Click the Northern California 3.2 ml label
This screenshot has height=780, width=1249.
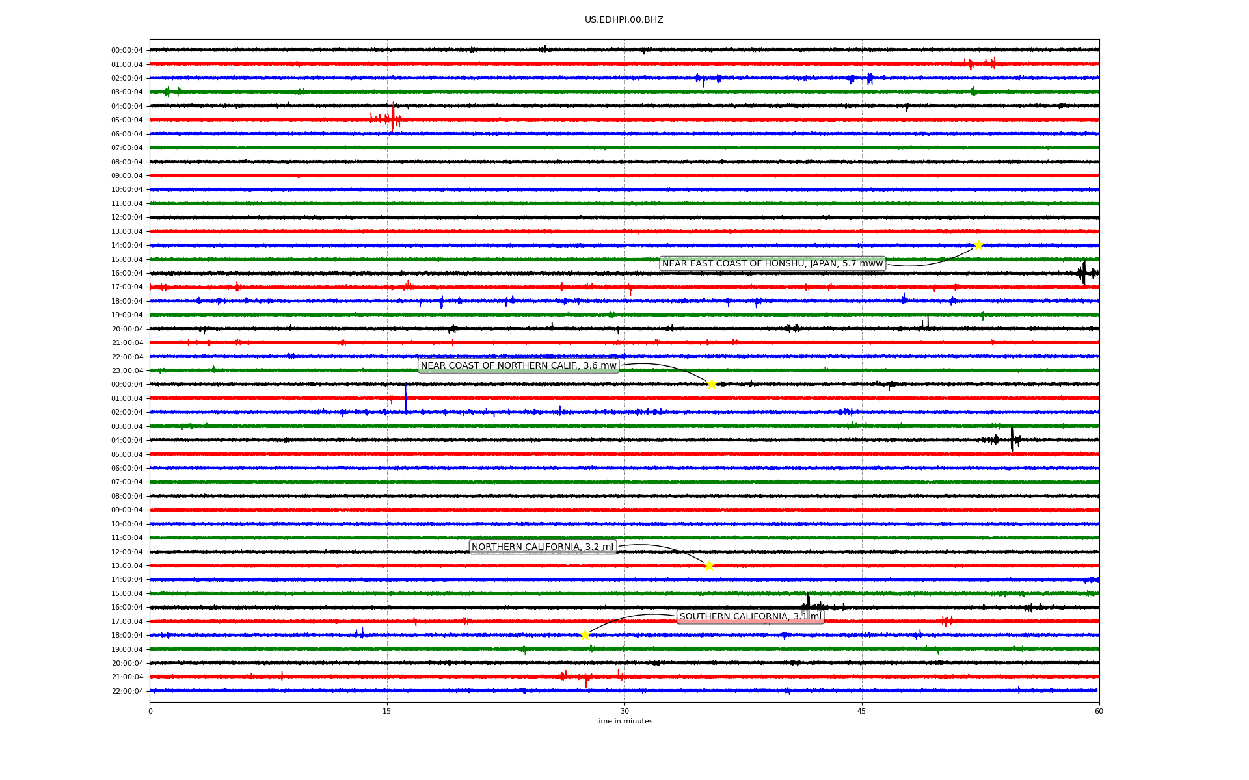point(543,547)
